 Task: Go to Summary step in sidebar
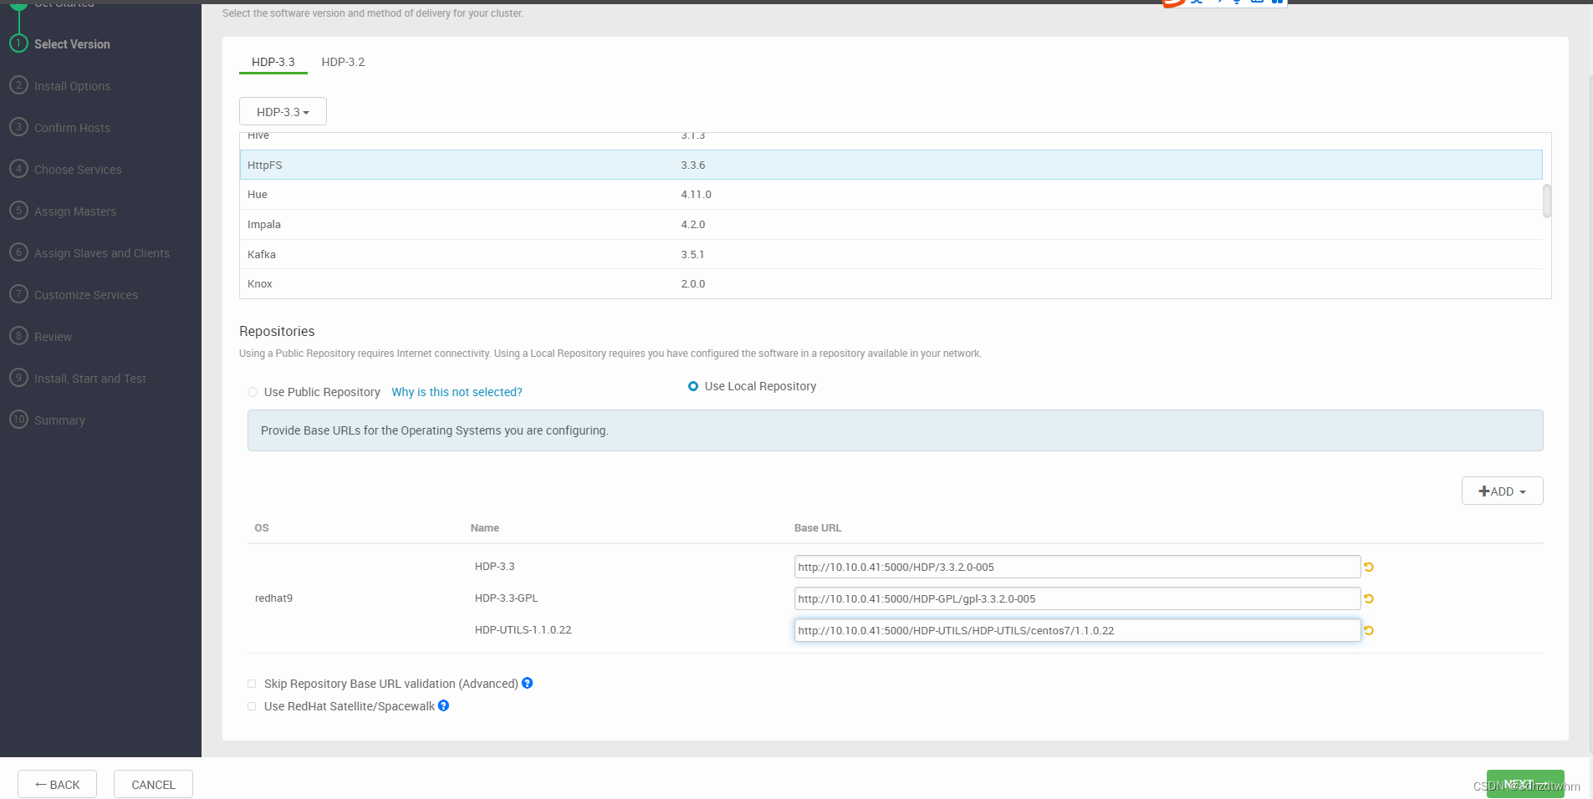click(59, 420)
